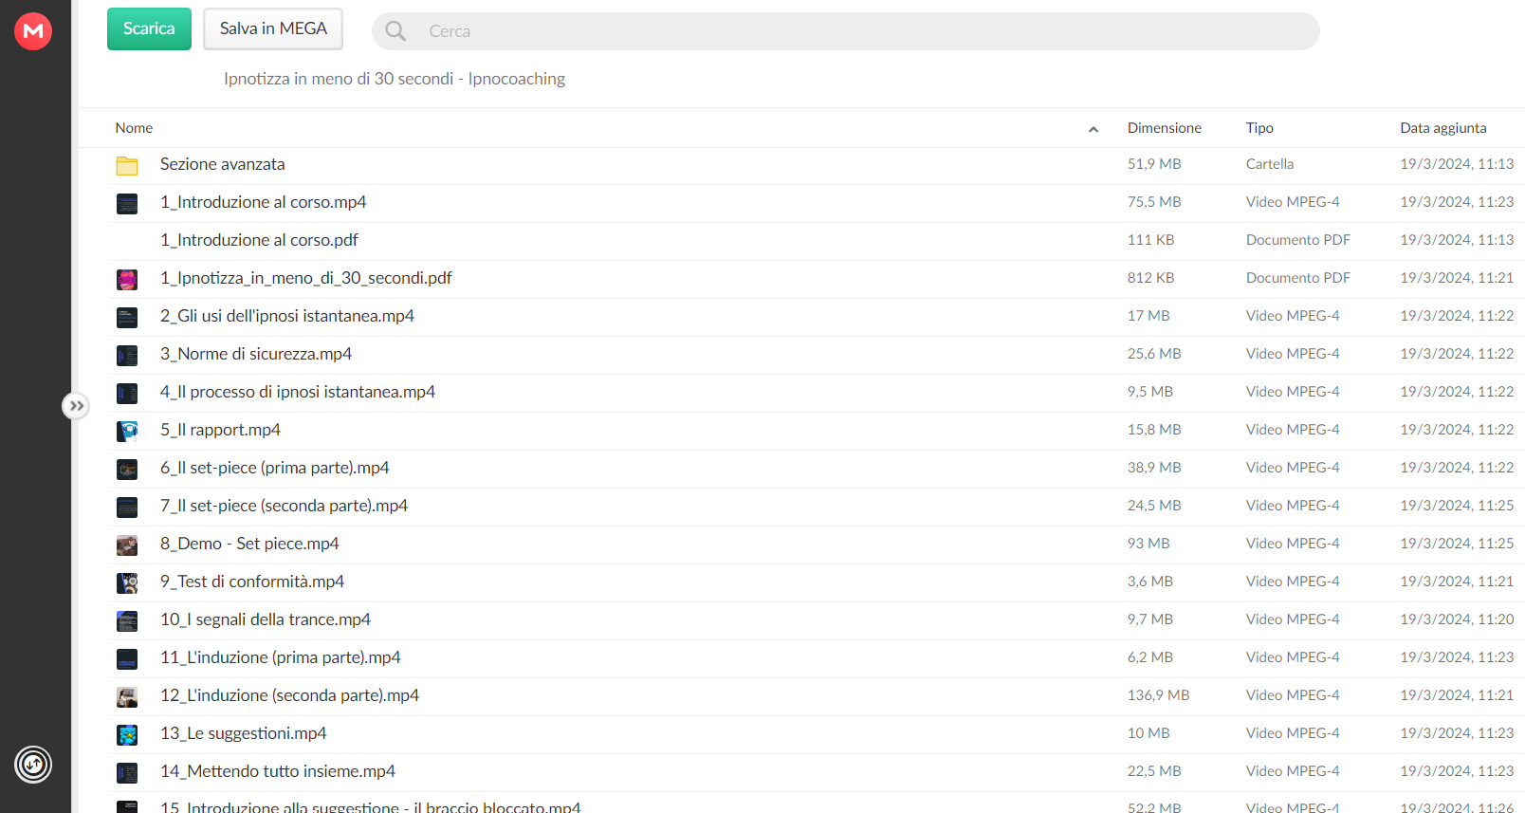Click thumbnail icon of 11_L'induzione (prima parte).mp4
Viewport: 1525px width, 813px height.
point(127,658)
